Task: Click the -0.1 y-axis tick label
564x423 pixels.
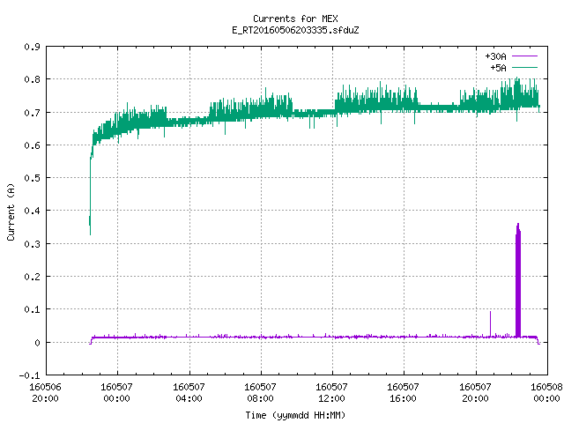Action: (x=29, y=375)
